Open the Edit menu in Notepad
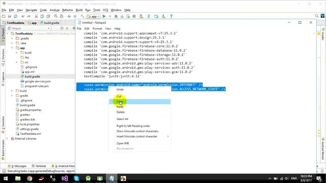The image size is (326, 183). pos(87,28)
